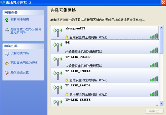Select the 941 unsecured network
The width and height of the screenshot is (166, 115).
[105, 47]
